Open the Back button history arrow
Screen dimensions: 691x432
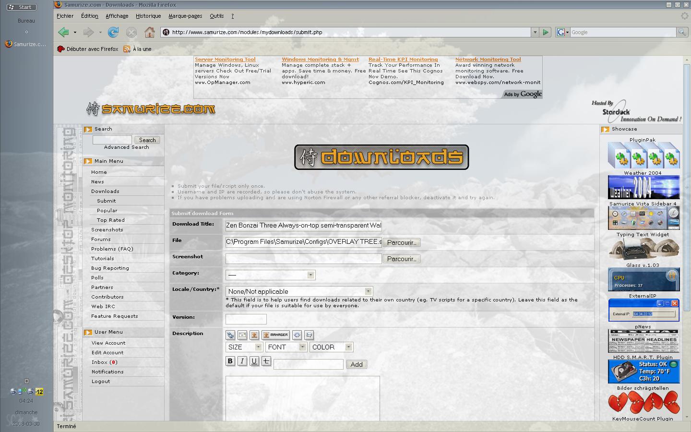pyautogui.click(x=75, y=32)
